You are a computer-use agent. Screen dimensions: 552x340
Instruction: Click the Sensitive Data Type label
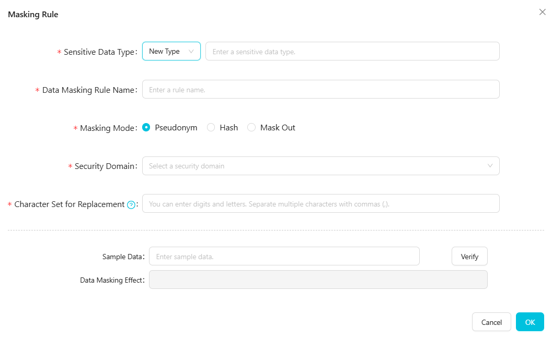point(99,52)
